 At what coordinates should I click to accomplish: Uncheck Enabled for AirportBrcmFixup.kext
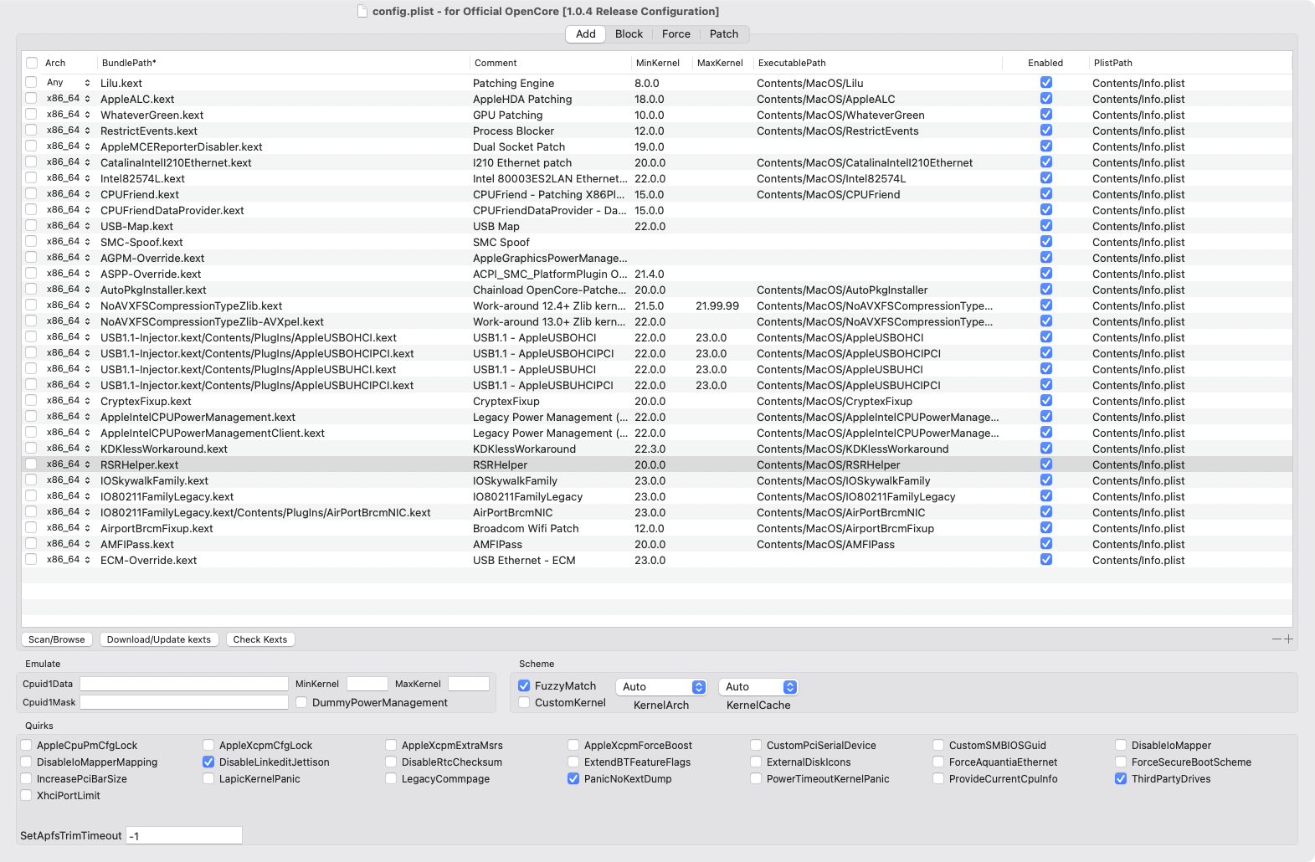(1046, 528)
